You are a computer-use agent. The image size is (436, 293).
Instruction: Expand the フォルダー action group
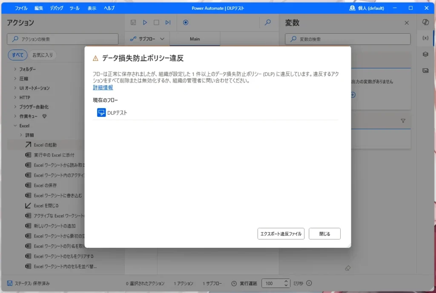(15, 69)
